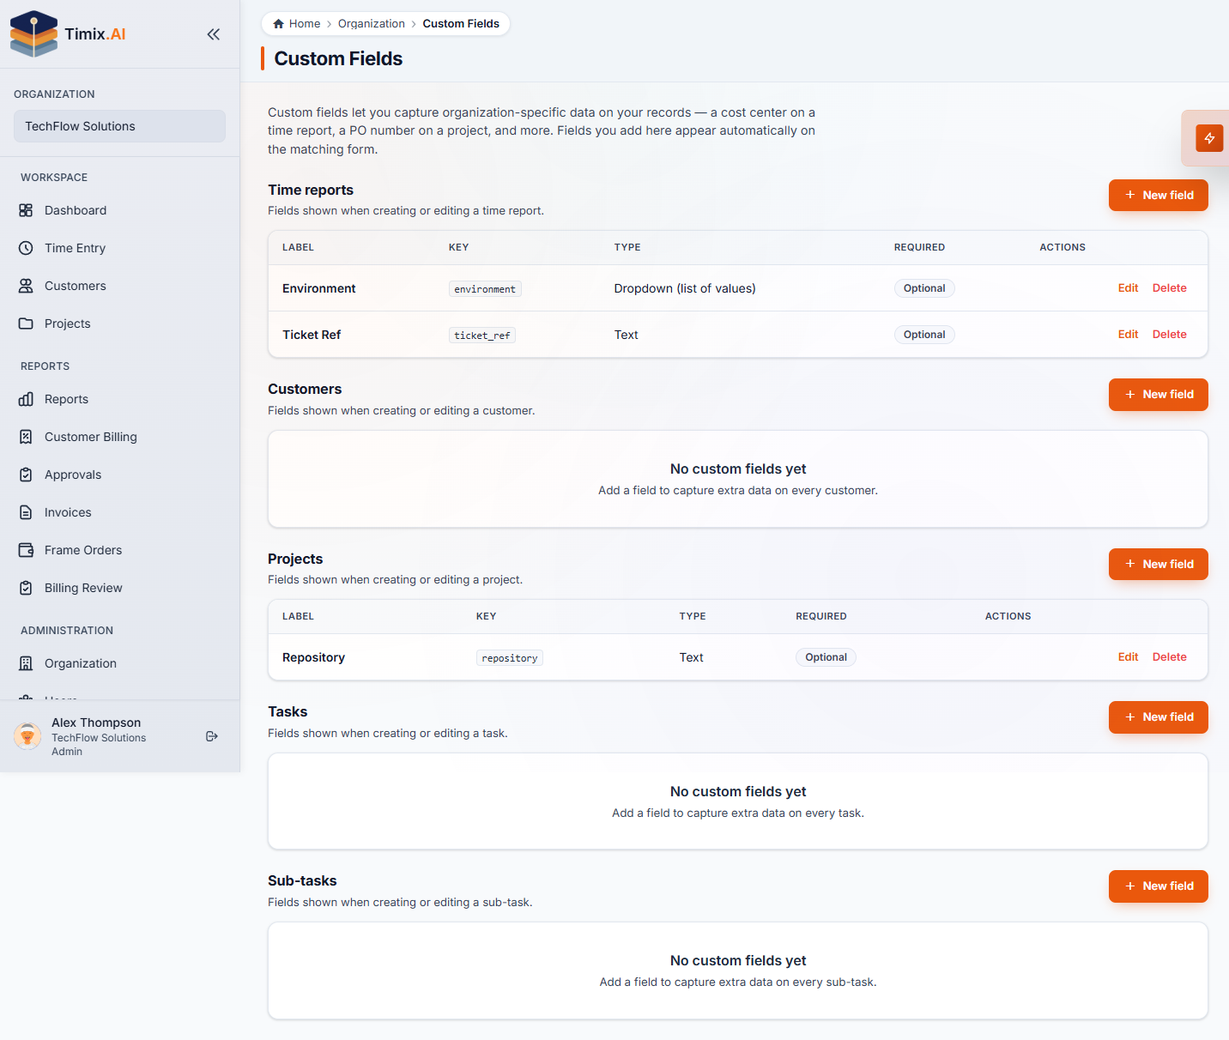
Task: Click the Dashboard grid icon
Action: point(26,210)
